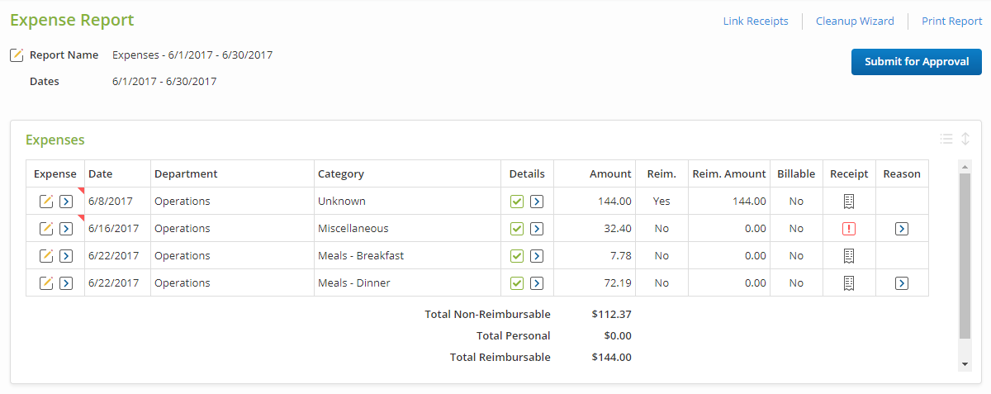
Task: Click the list view icon in Expenses panel
Action: point(946,139)
